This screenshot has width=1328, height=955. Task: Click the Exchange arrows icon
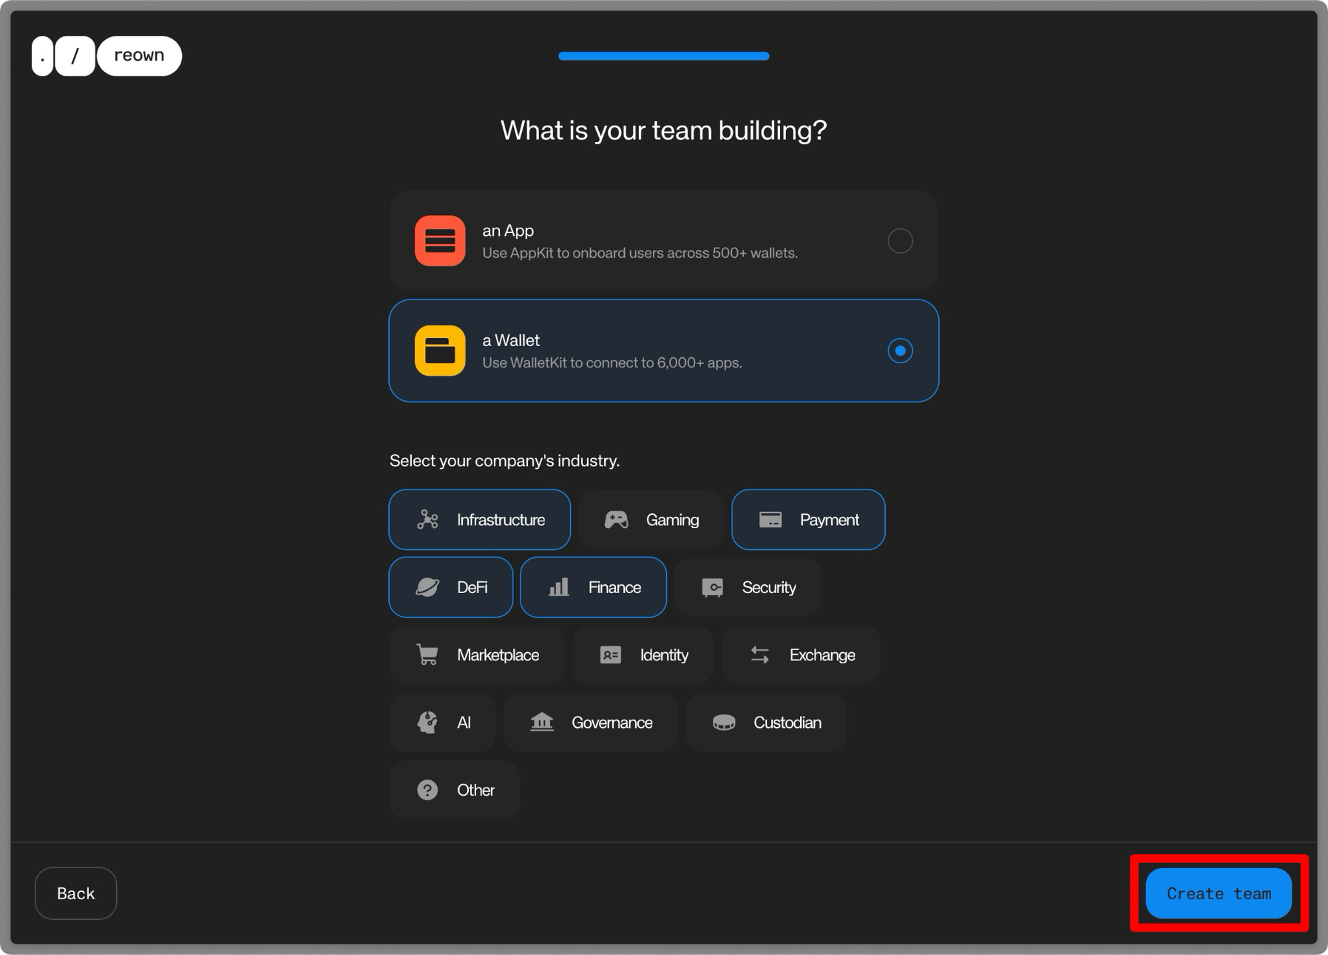coord(760,655)
